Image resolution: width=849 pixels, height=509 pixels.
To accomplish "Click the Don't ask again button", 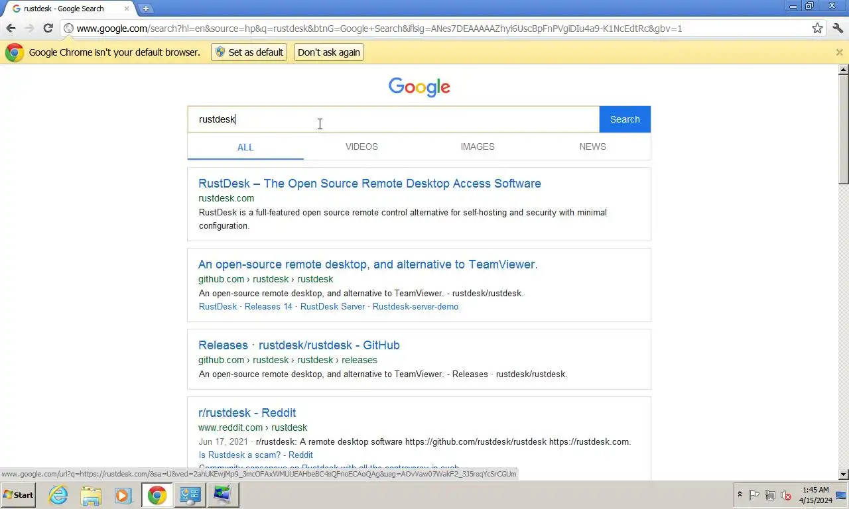I will [329, 52].
